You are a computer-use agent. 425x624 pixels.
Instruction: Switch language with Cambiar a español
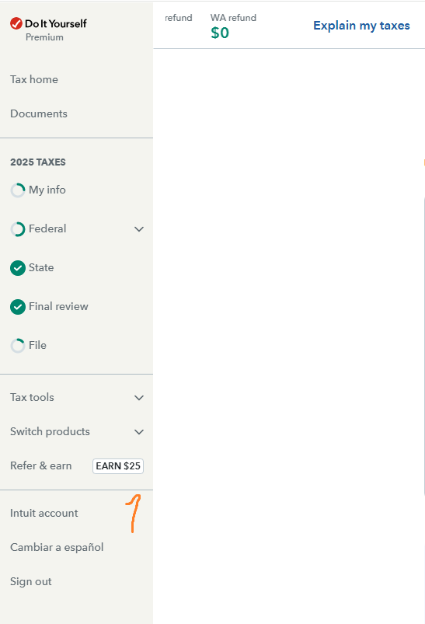click(57, 548)
